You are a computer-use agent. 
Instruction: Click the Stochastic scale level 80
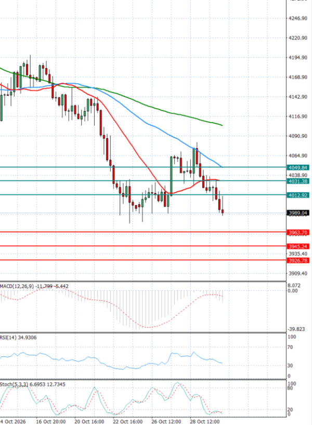click(x=290, y=388)
